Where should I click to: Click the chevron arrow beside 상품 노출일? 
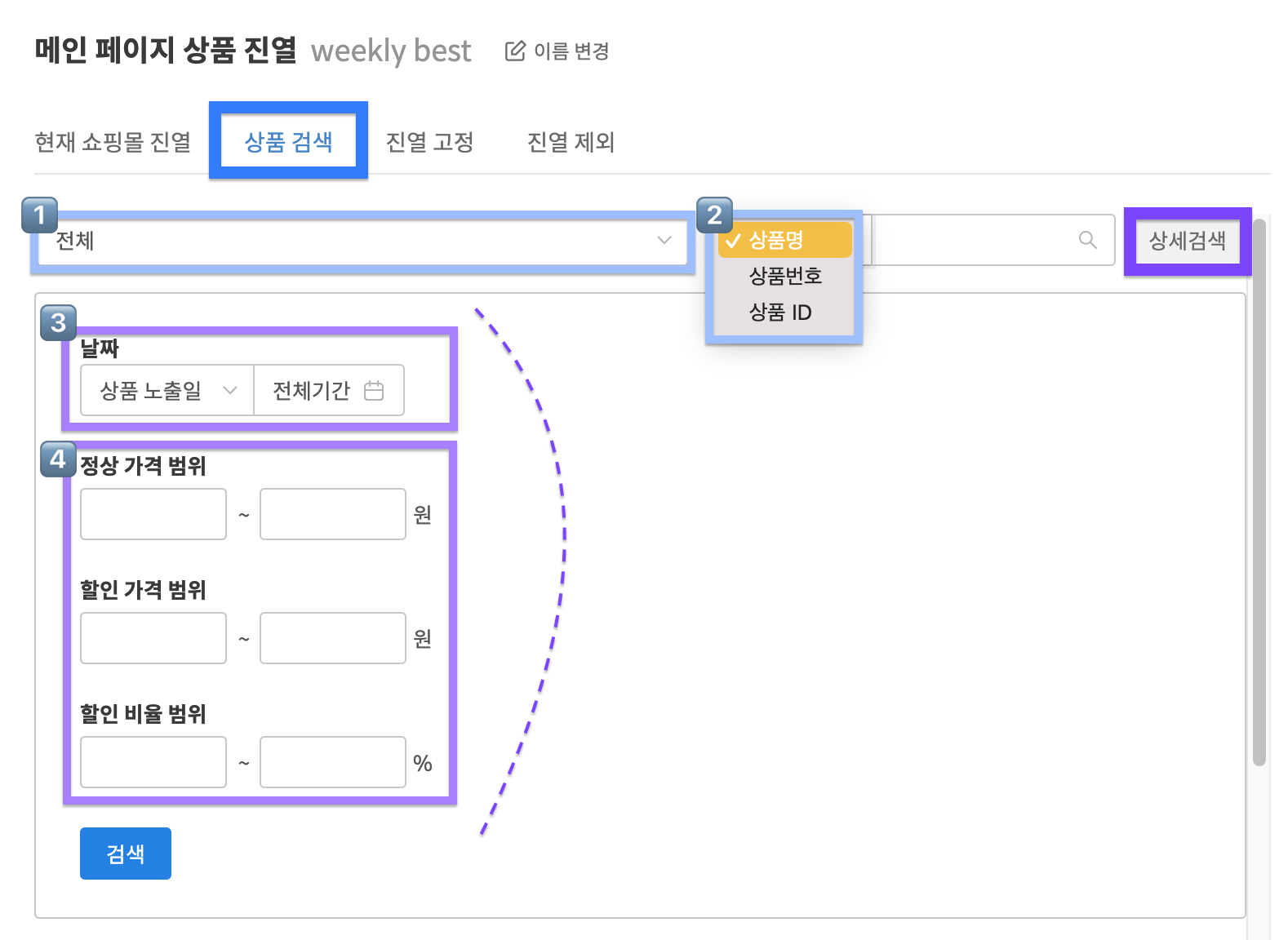pyautogui.click(x=230, y=391)
